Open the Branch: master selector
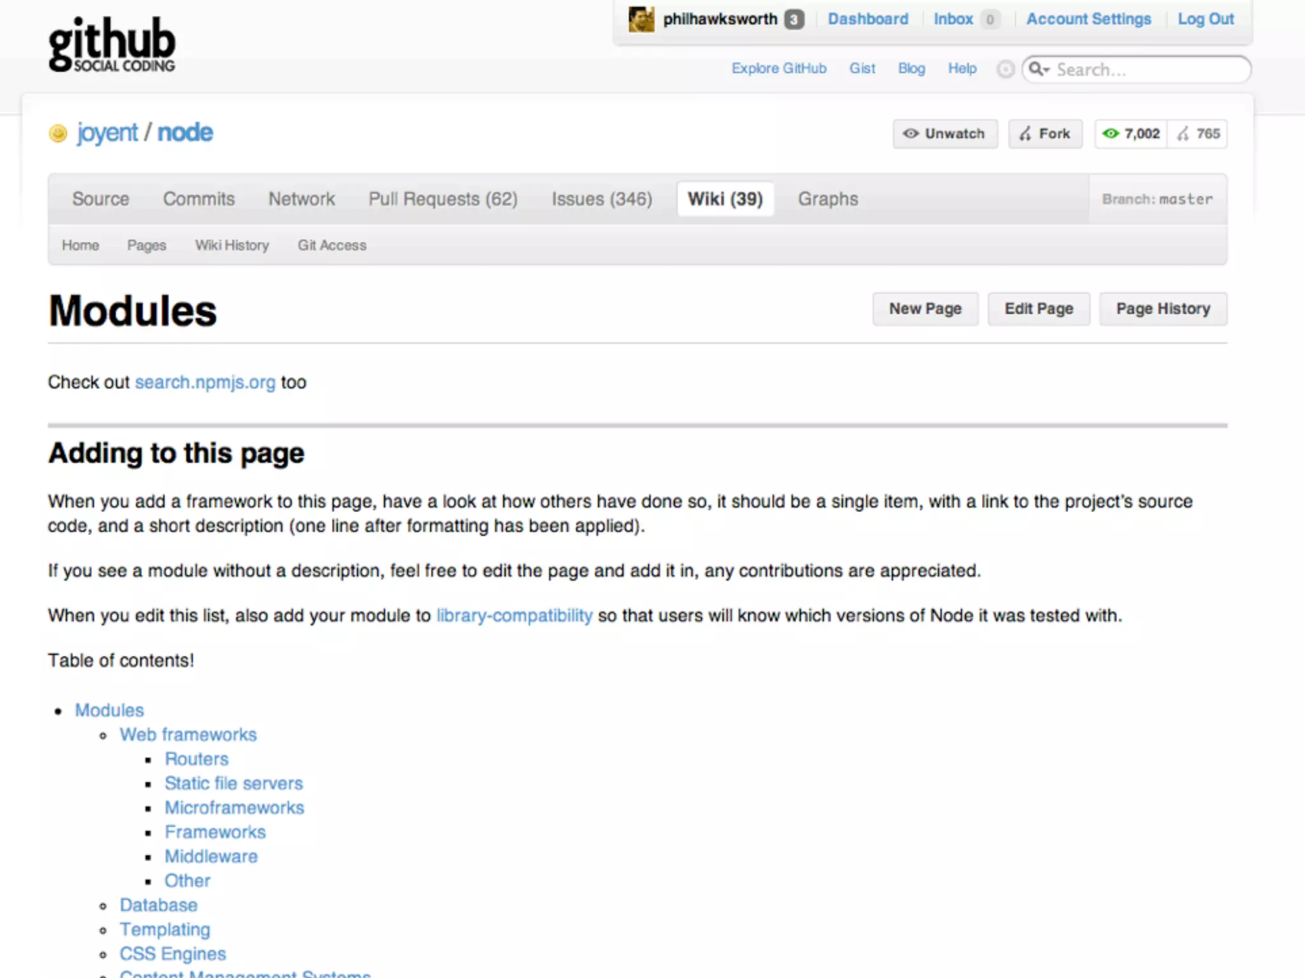Viewport: 1305px width, 978px height. (1157, 199)
